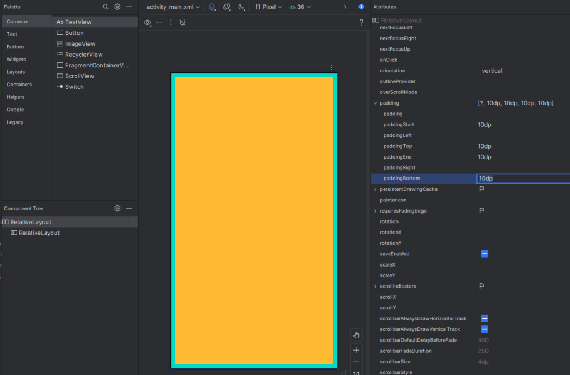This screenshot has width=570, height=375.
Task: Activate pan hand tool
Action: pos(356,335)
